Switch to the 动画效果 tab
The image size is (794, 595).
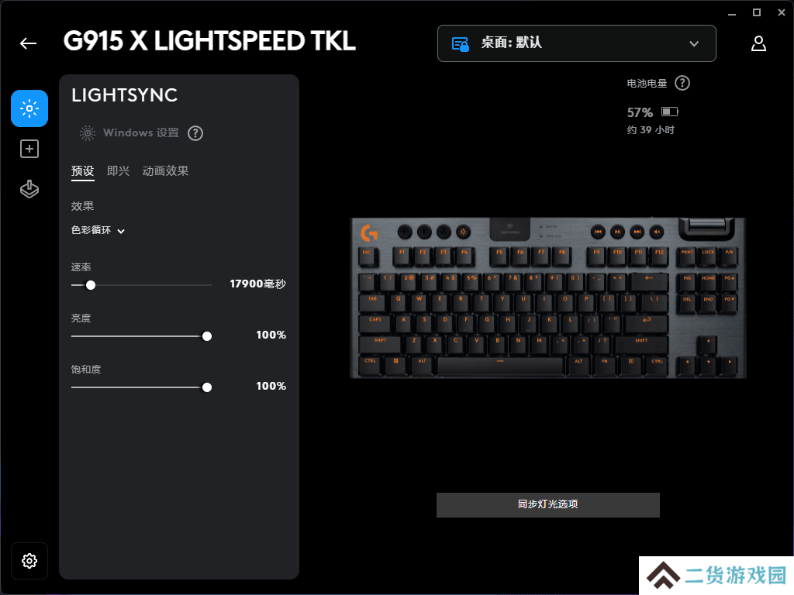tap(165, 171)
